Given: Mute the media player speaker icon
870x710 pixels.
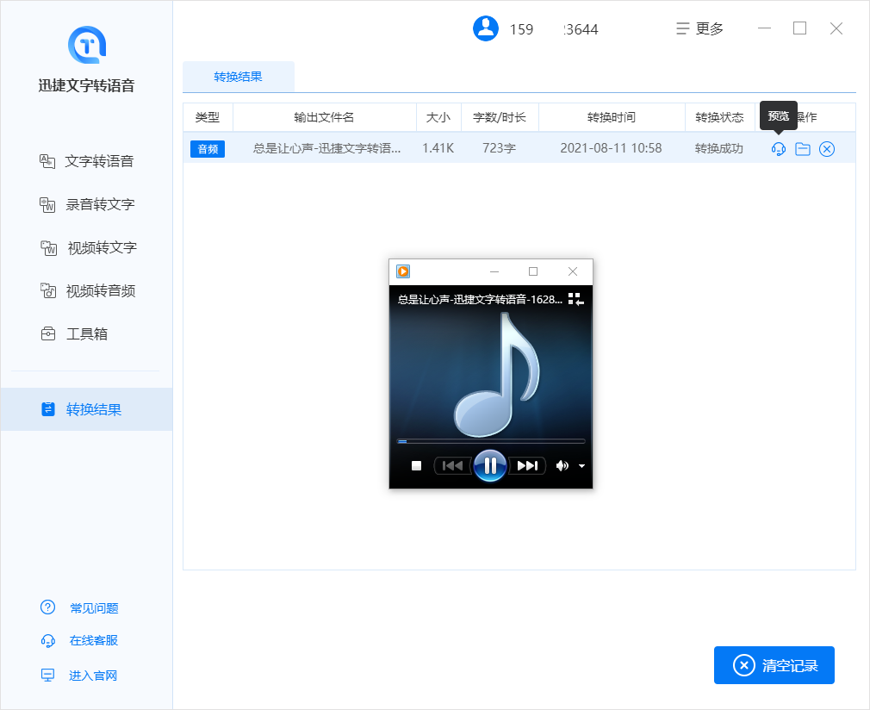Looking at the screenshot, I should 562,466.
